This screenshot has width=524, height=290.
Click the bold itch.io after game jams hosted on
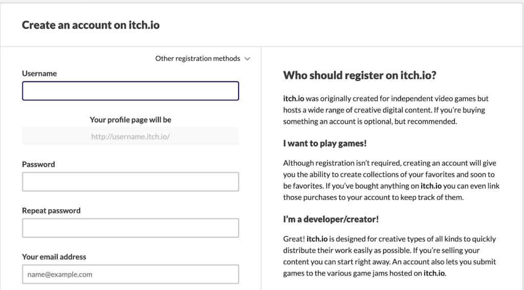pyautogui.click(x=434, y=273)
